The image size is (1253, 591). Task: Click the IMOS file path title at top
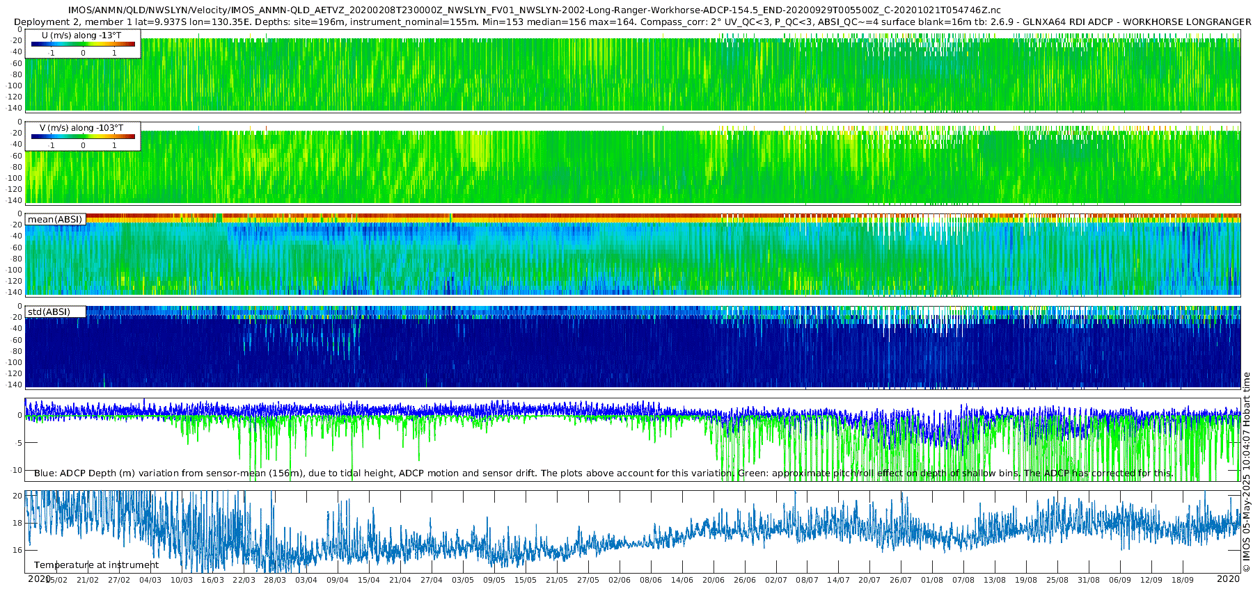click(x=535, y=10)
